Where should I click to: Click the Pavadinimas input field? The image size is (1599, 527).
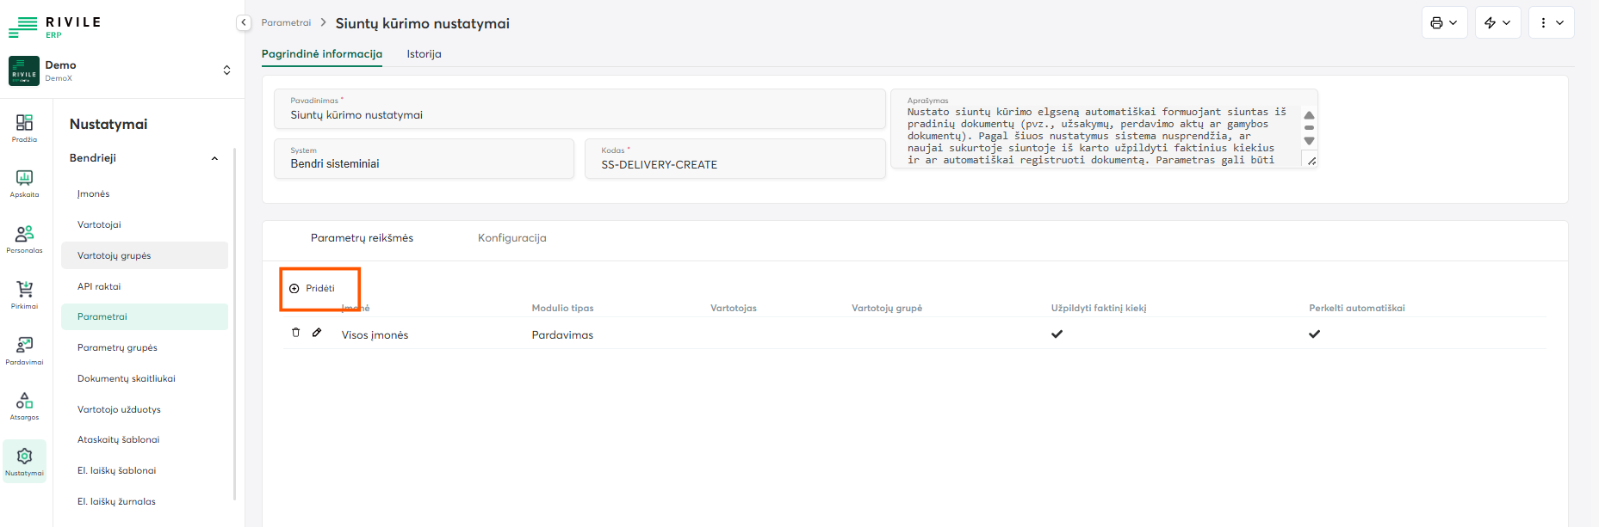coord(579,115)
